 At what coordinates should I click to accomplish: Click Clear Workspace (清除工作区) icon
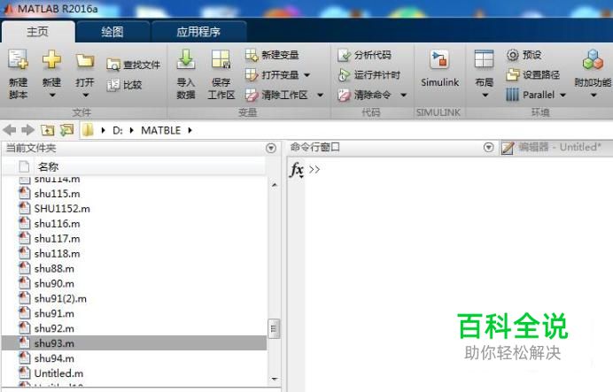pos(252,95)
